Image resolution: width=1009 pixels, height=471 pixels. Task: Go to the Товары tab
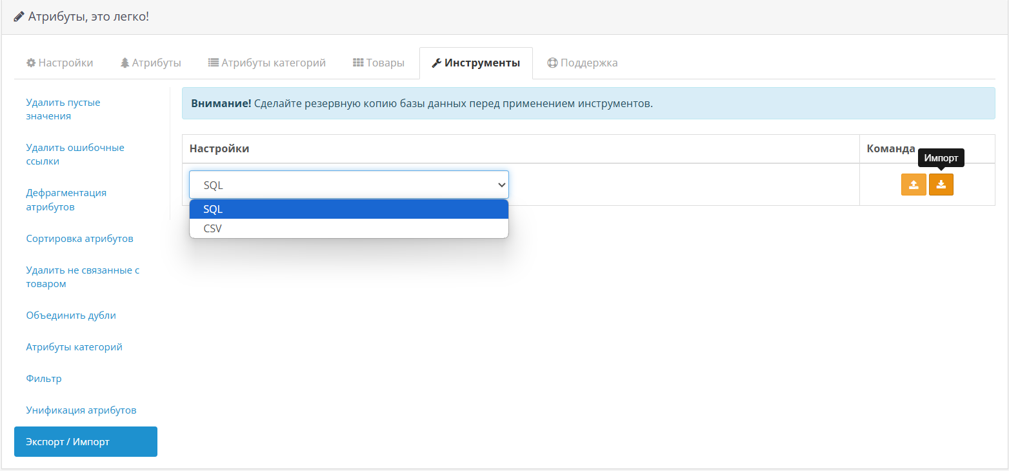(379, 63)
